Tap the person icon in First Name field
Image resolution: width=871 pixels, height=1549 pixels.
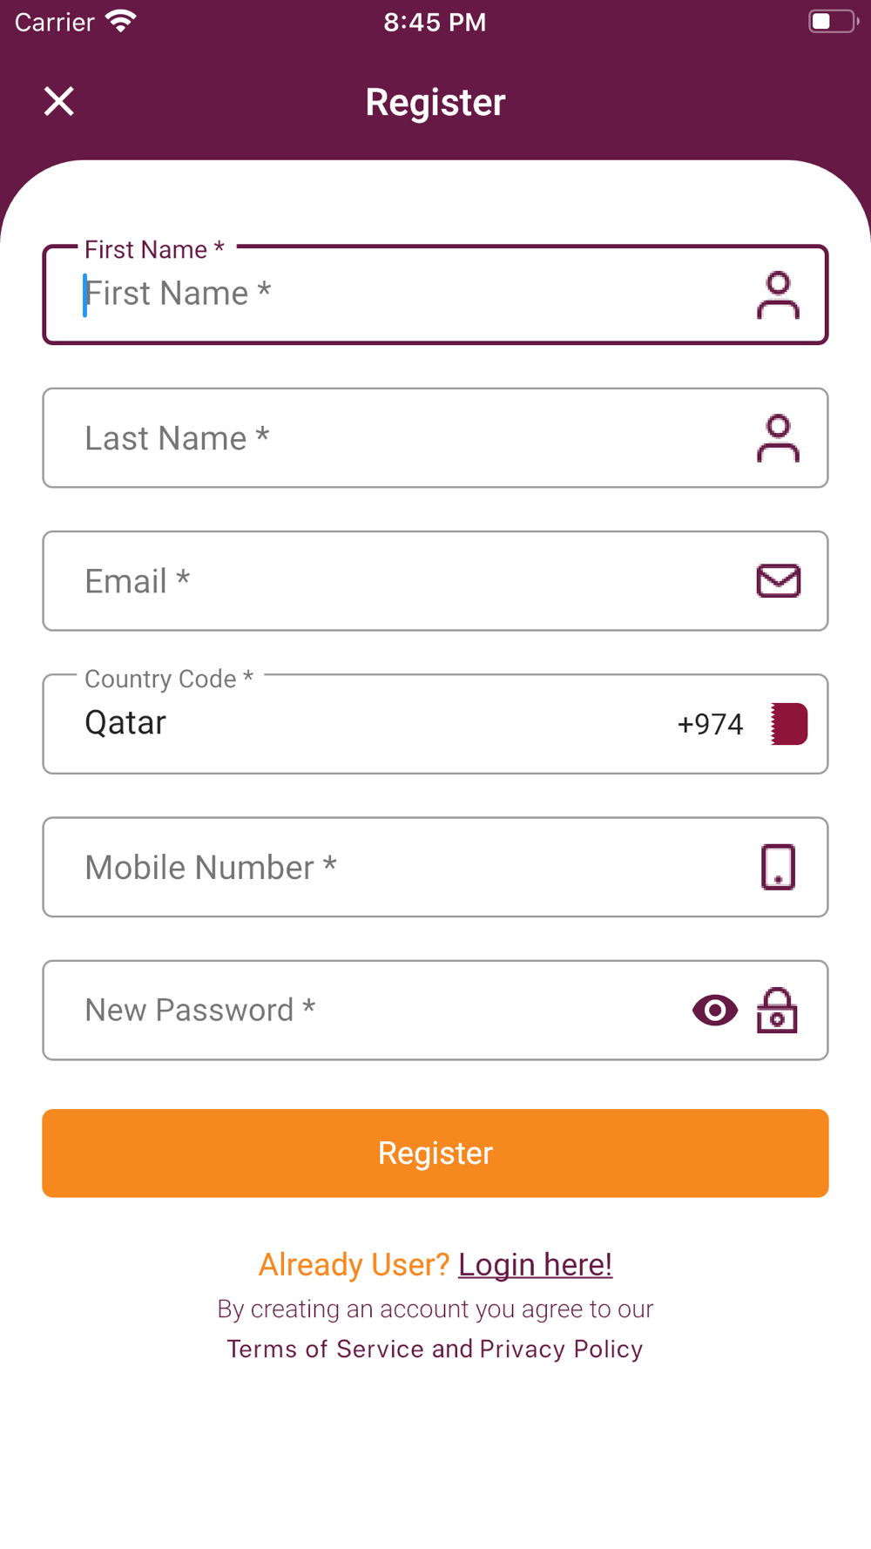[x=778, y=294]
